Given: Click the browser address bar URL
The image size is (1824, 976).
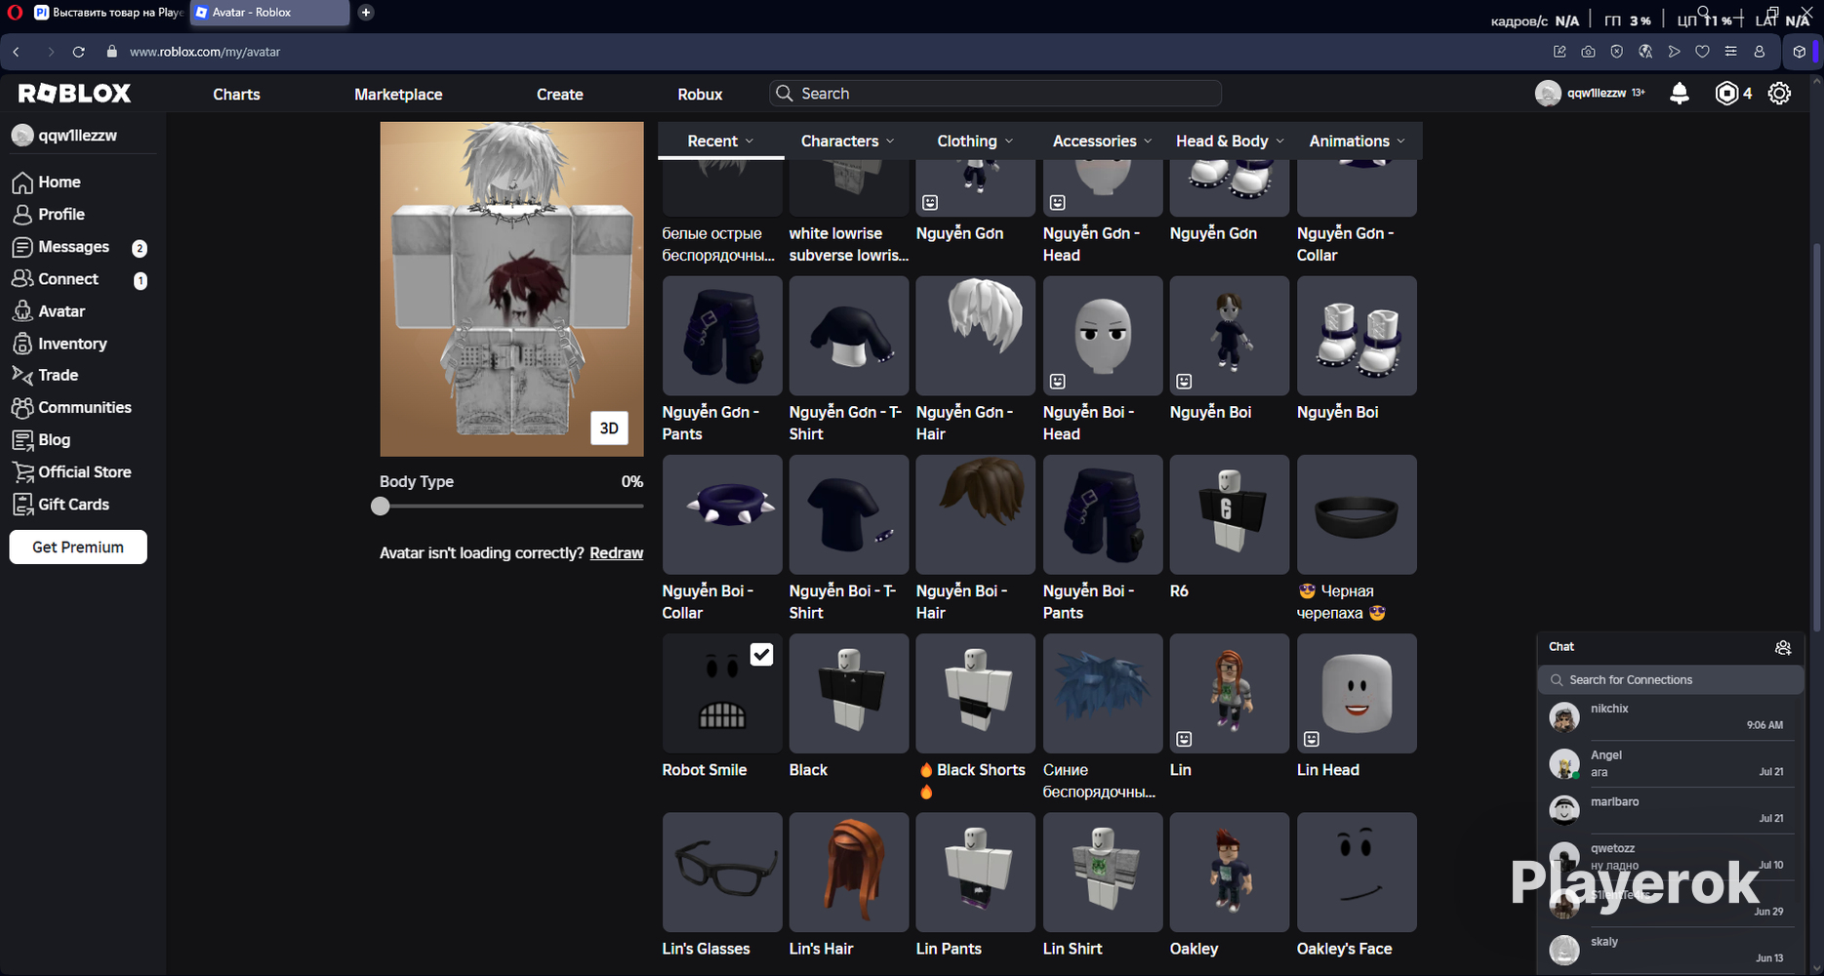Looking at the screenshot, I should click(205, 52).
